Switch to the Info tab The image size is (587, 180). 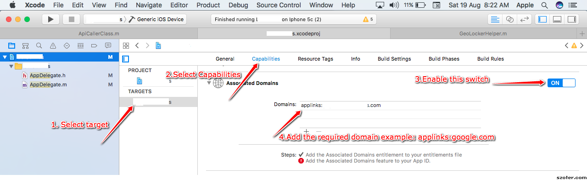click(x=356, y=59)
